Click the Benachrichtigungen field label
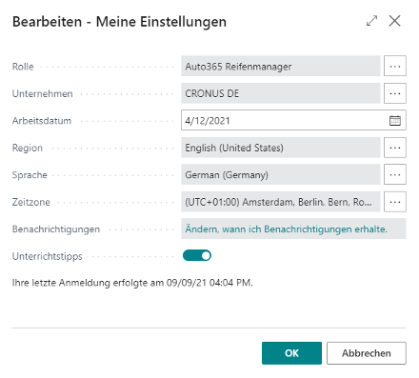The width and height of the screenshot is (419, 378). click(56, 229)
